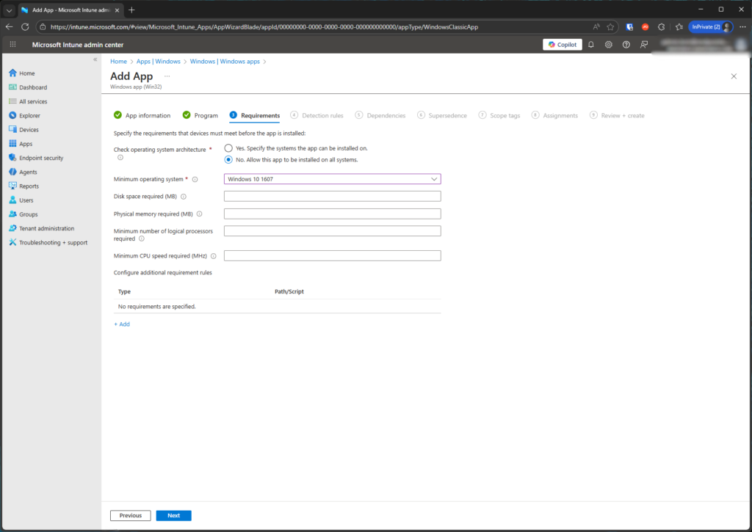The width and height of the screenshot is (752, 532).
Task: Select Yes to specify system architecture
Action: 228,148
